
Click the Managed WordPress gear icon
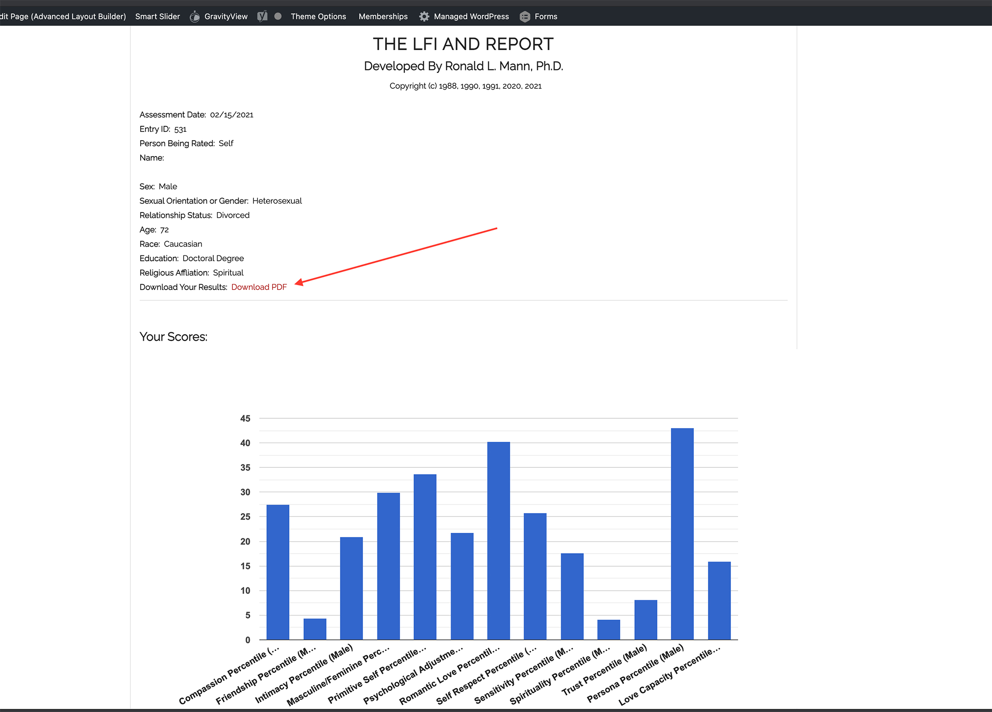coord(424,17)
